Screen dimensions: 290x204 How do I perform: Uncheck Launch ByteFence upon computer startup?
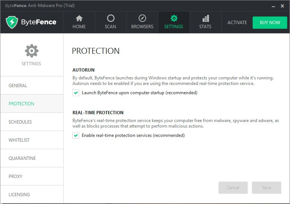76,93
